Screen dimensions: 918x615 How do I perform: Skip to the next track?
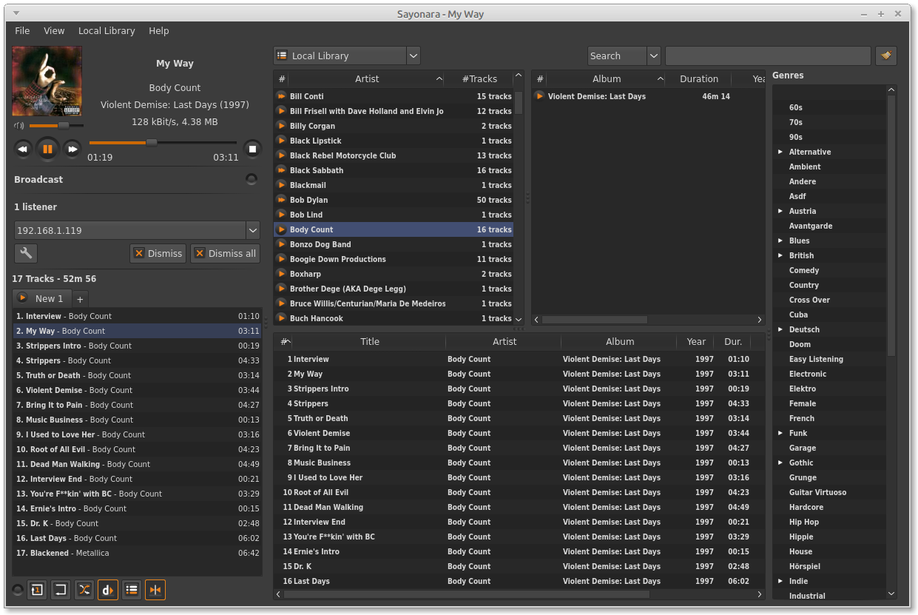pos(72,149)
